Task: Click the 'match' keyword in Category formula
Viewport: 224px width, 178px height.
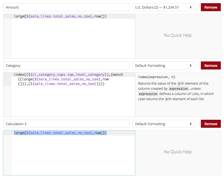Action: pyautogui.click(x=118, y=75)
